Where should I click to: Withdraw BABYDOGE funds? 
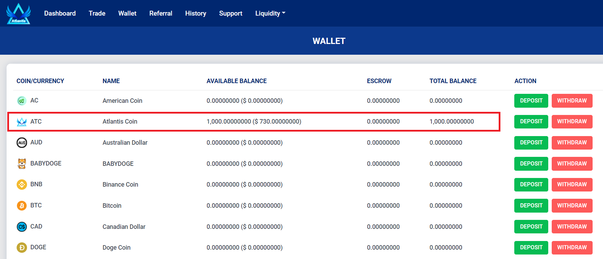(x=572, y=164)
